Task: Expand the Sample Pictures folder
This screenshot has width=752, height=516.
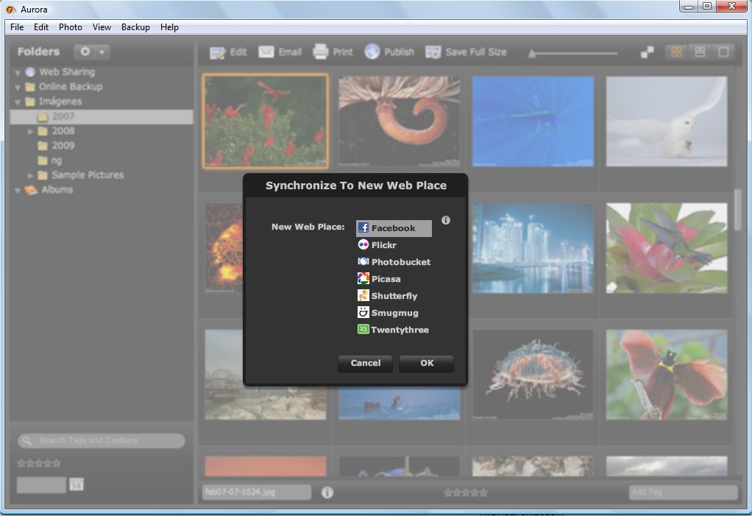Action: coord(30,175)
